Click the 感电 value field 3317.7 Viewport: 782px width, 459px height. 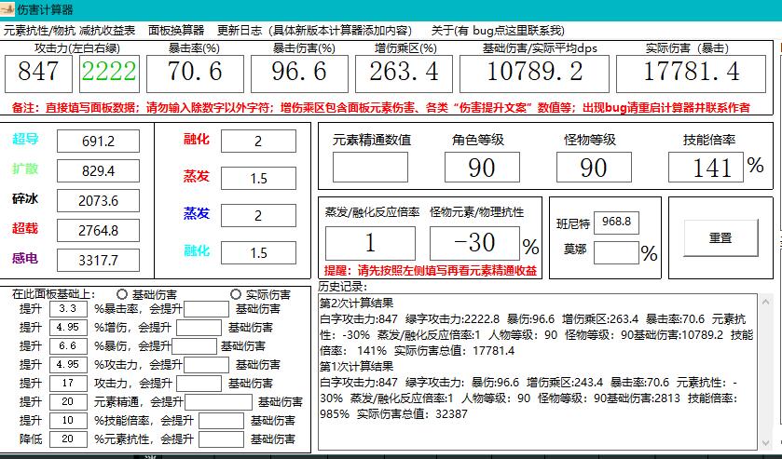click(98, 260)
